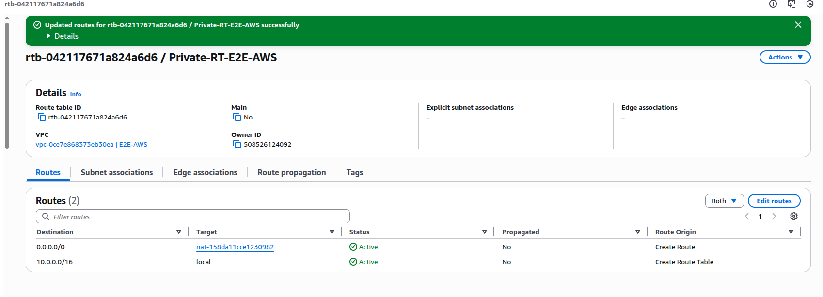This screenshot has width=823, height=297.
Task: Dismiss the green success banner
Action: (x=798, y=25)
